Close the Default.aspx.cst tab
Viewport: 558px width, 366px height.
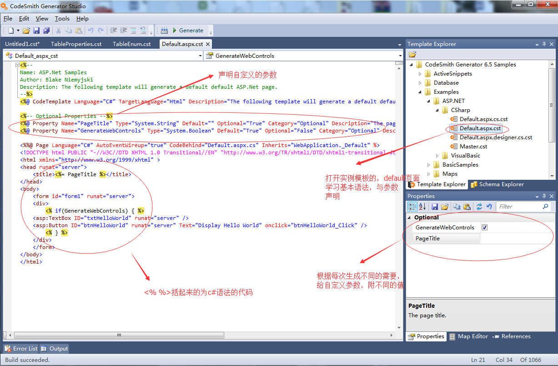point(208,44)
